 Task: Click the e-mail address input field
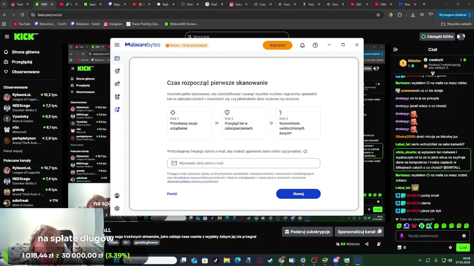click(243, 163)
